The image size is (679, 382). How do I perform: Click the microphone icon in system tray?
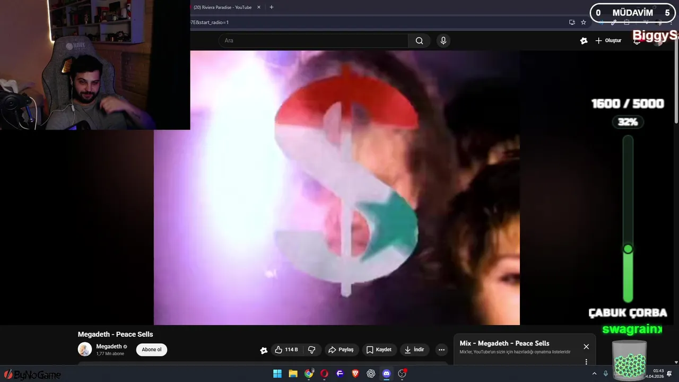pos(606,374)
